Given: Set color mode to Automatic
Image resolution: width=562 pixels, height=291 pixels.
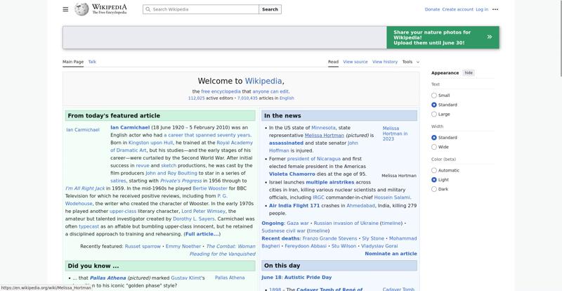Looking at the screenshot, I should coord(434,170).
